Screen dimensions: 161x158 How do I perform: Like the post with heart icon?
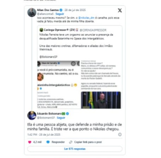point(30,142)
